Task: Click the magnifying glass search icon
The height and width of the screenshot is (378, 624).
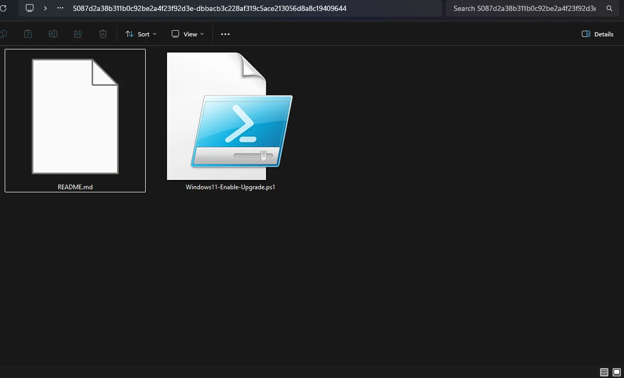Action: click(609, 8)
